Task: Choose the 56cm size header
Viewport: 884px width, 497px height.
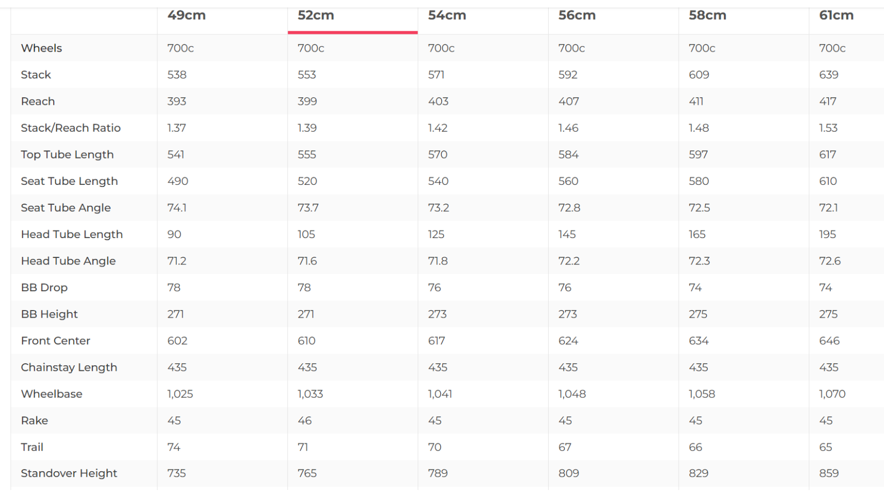Action: tap(577, 15)
